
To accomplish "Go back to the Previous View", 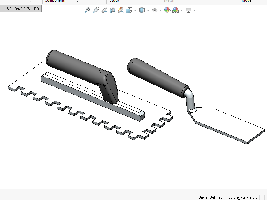I will pyautogui.click(x=104, y=11).
